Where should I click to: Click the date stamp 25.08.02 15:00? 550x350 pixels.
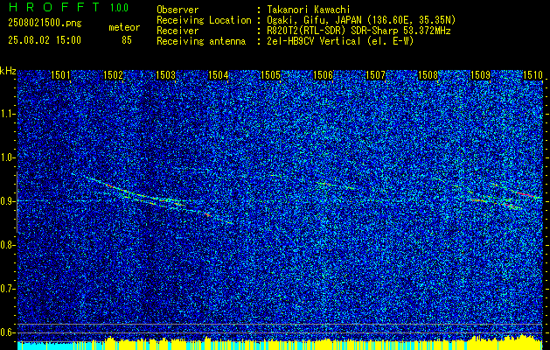[x=45, y=39]
